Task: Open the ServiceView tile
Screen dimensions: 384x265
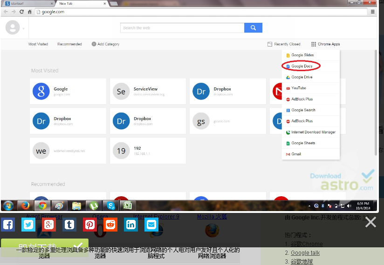Action: 148,91
